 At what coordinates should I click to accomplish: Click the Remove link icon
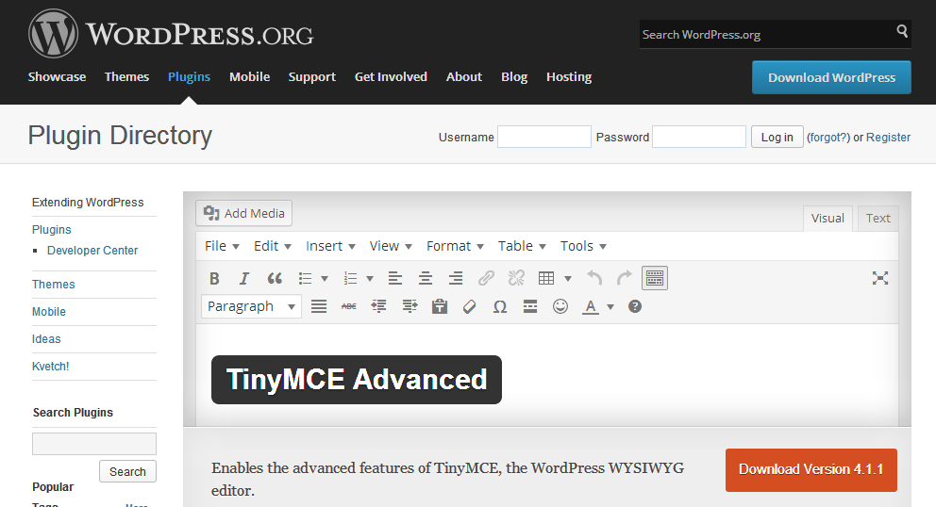click(x=516, y=279)
